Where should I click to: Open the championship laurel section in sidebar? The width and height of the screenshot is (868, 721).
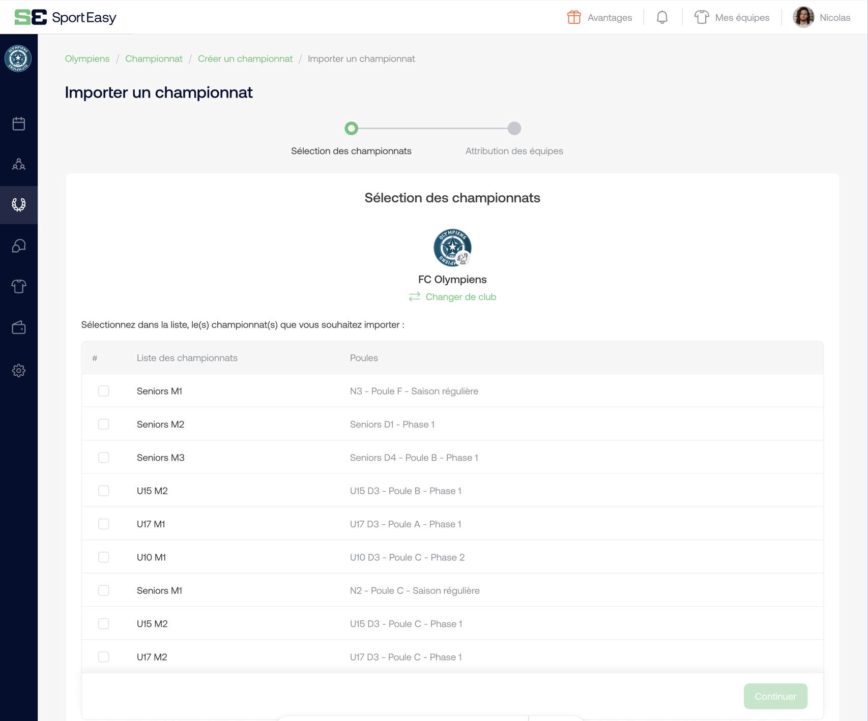(19, 205)
